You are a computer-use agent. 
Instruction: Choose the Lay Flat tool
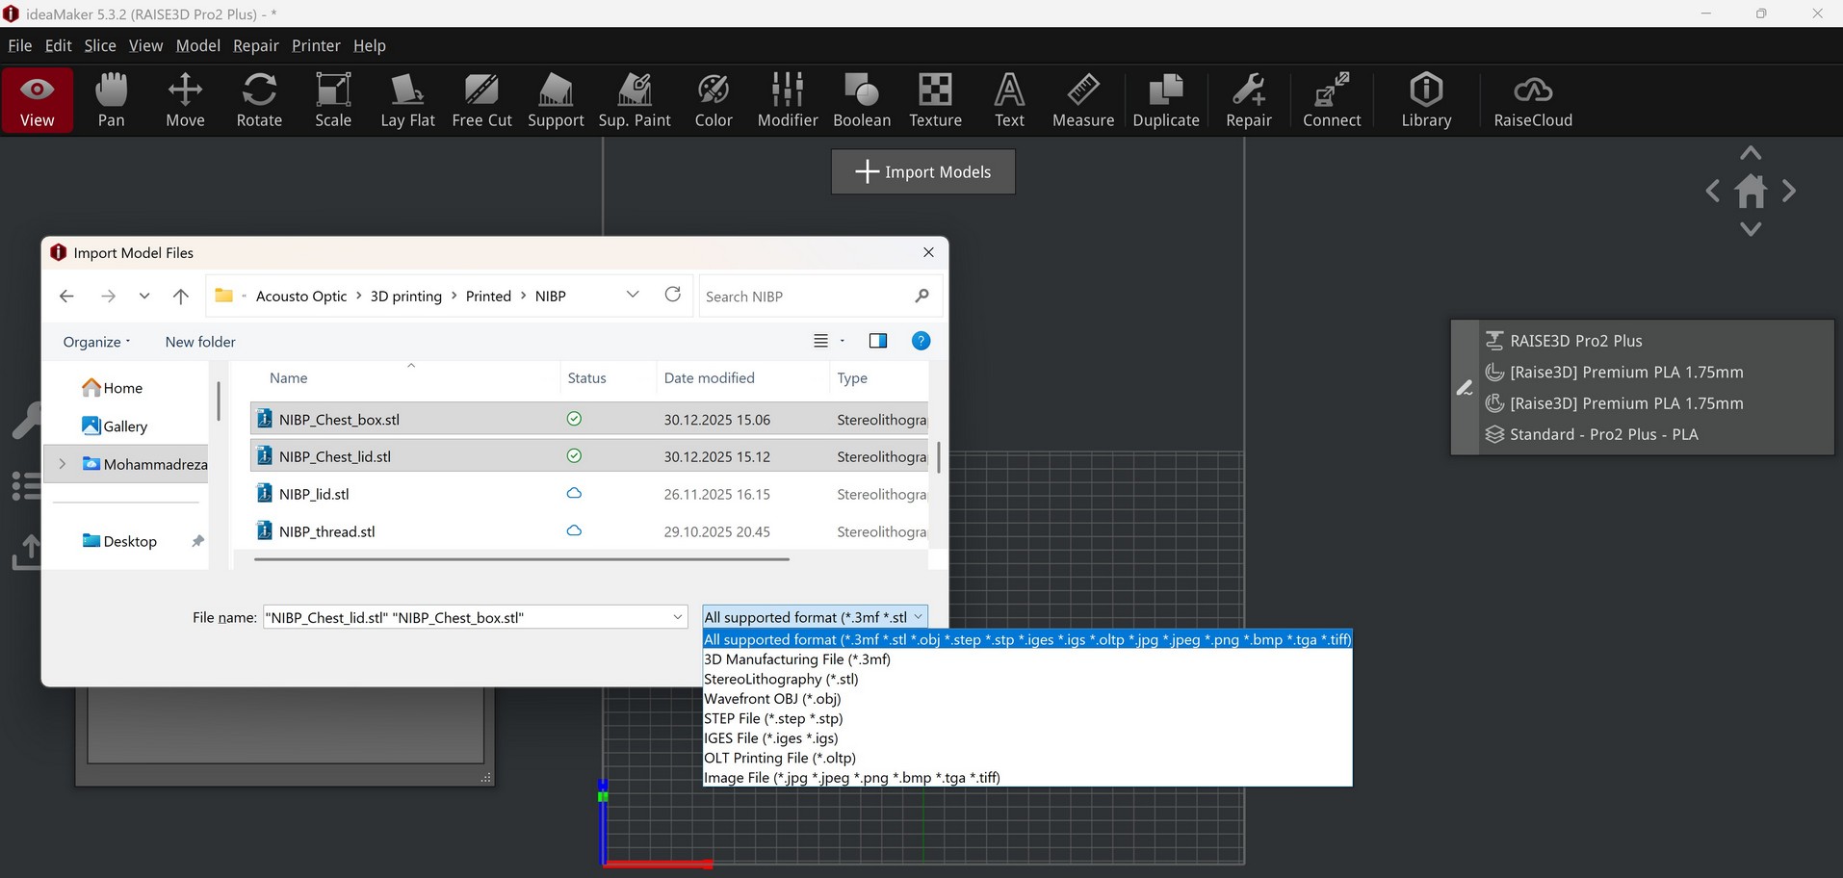tap(407, 100)
